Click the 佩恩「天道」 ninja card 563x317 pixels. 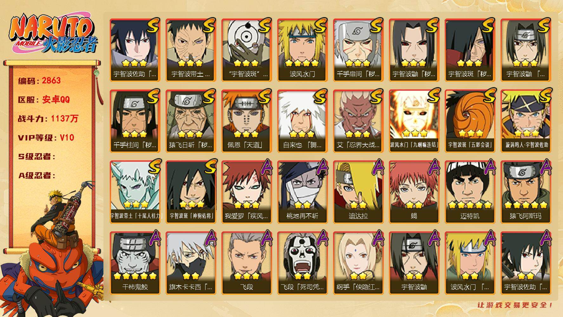[x=246, y=121]
